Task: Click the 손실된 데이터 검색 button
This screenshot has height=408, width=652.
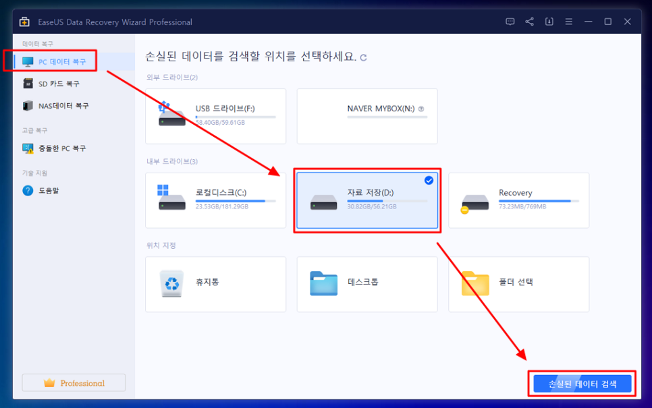Action: coord(582,384)
